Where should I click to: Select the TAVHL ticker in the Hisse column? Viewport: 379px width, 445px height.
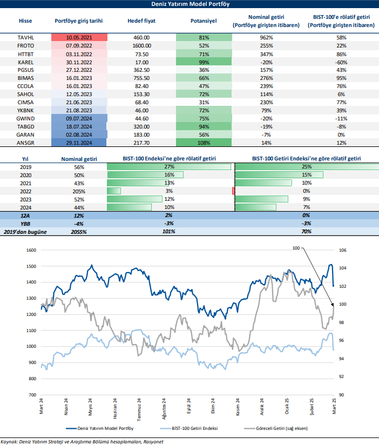25,38
